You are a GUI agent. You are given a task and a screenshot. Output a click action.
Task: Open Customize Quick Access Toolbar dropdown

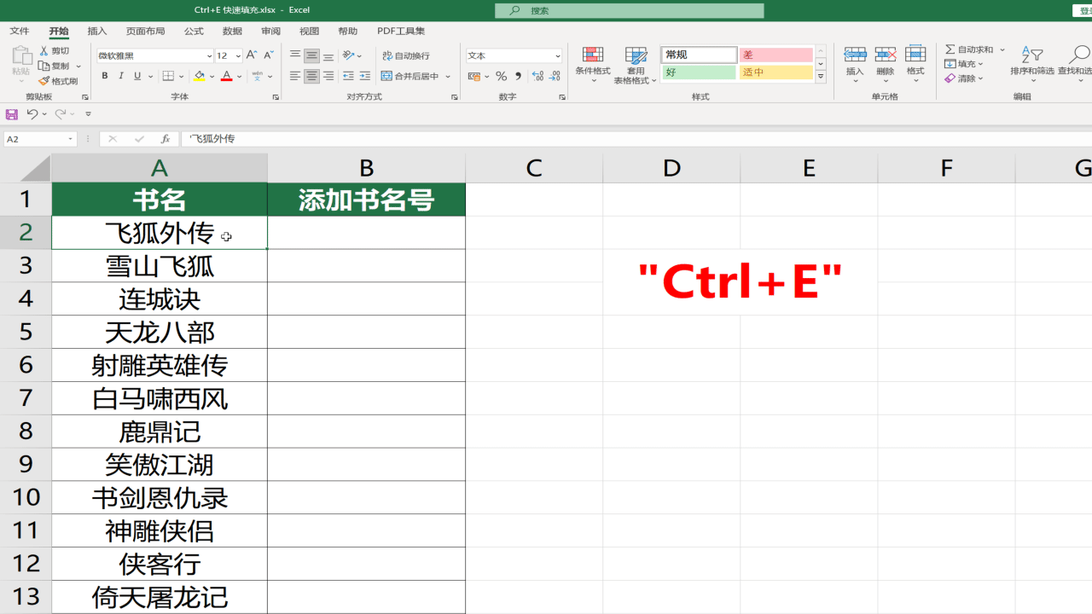point(88,113)
